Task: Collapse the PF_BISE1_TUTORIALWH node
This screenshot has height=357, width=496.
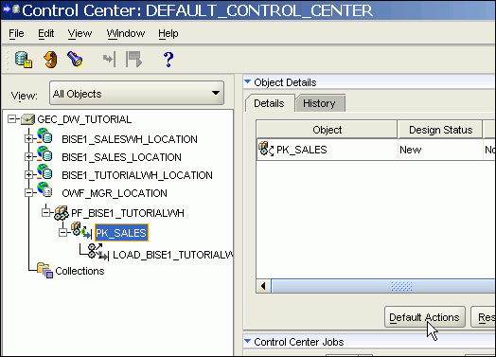Action: click(x=45, y=213)
